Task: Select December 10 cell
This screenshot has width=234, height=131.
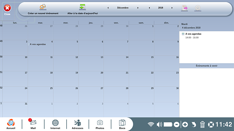Action: point(15,63)
